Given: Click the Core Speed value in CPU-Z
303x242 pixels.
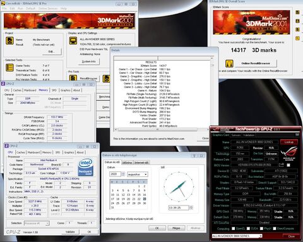Looking at the screenshot, I should (x=35, y=202).
